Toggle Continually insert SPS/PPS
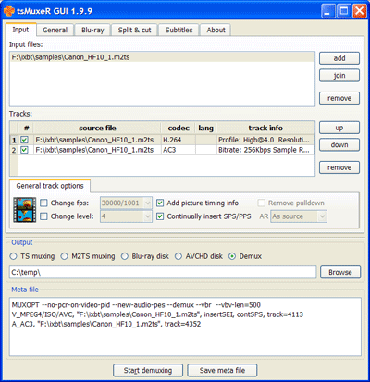Screen dimensions: 370x382 pos(160,216)
